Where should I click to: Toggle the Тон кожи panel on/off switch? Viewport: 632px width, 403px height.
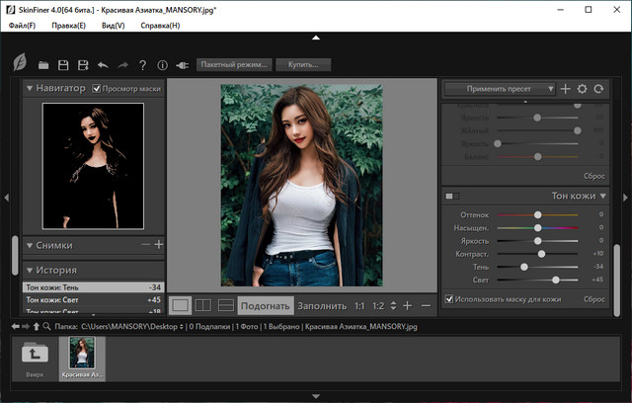pos(452,196)
